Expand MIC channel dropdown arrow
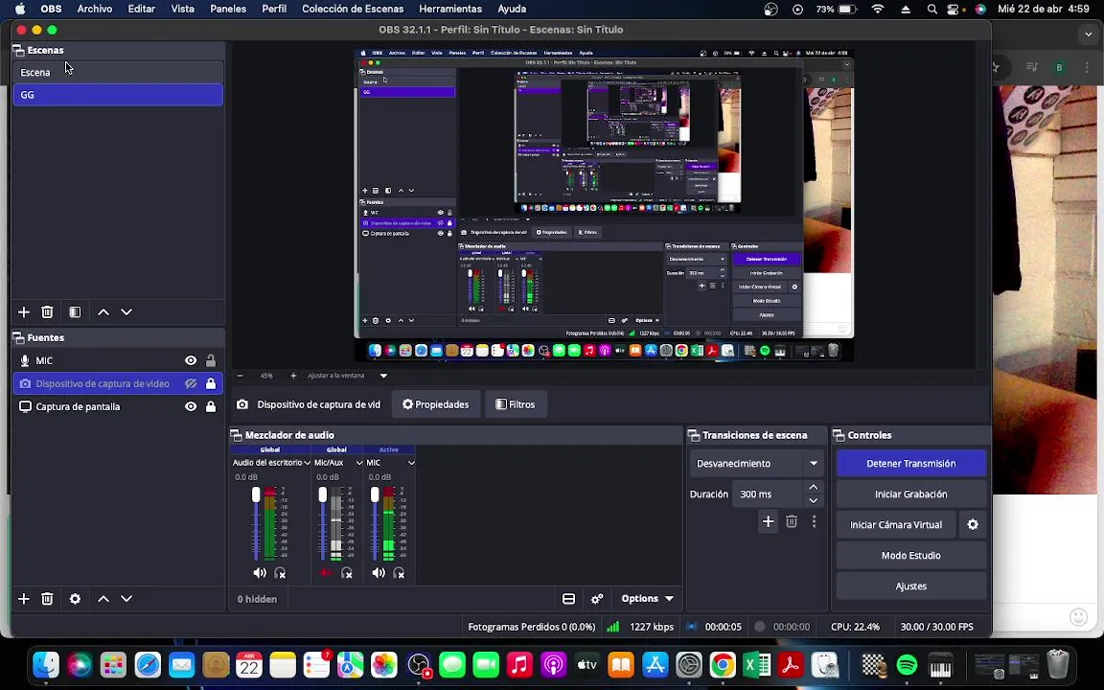1104x690 pixels. pyautogui.click(x=411, y=463)
